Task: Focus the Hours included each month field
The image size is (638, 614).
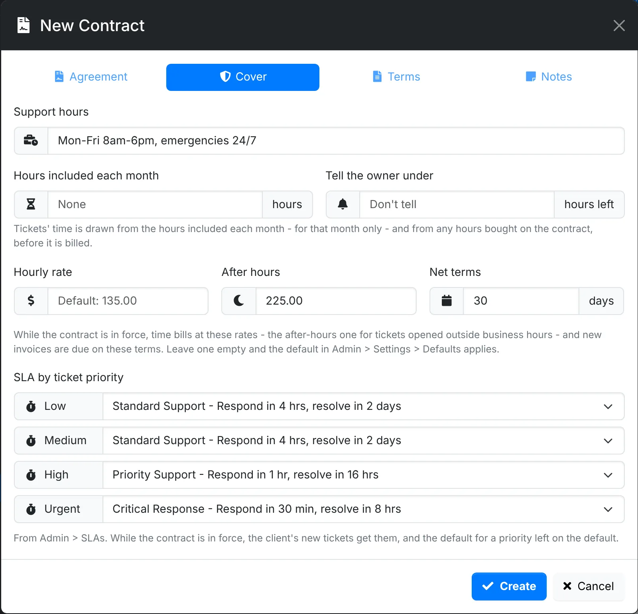Action: pyautogui.click(x=155, y=205)
